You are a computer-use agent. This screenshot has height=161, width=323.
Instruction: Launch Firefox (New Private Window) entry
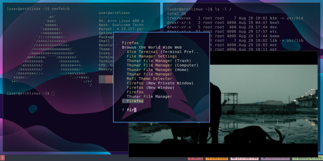click(160, 83)
